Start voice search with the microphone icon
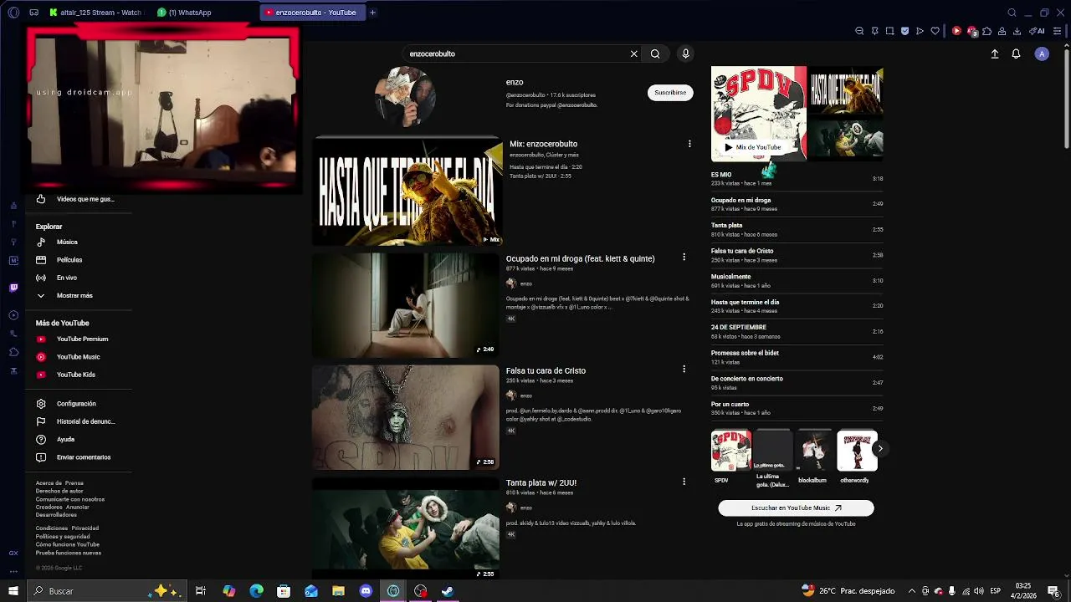1071x602 pixels. pyautogui.click(x=685, y=54)
